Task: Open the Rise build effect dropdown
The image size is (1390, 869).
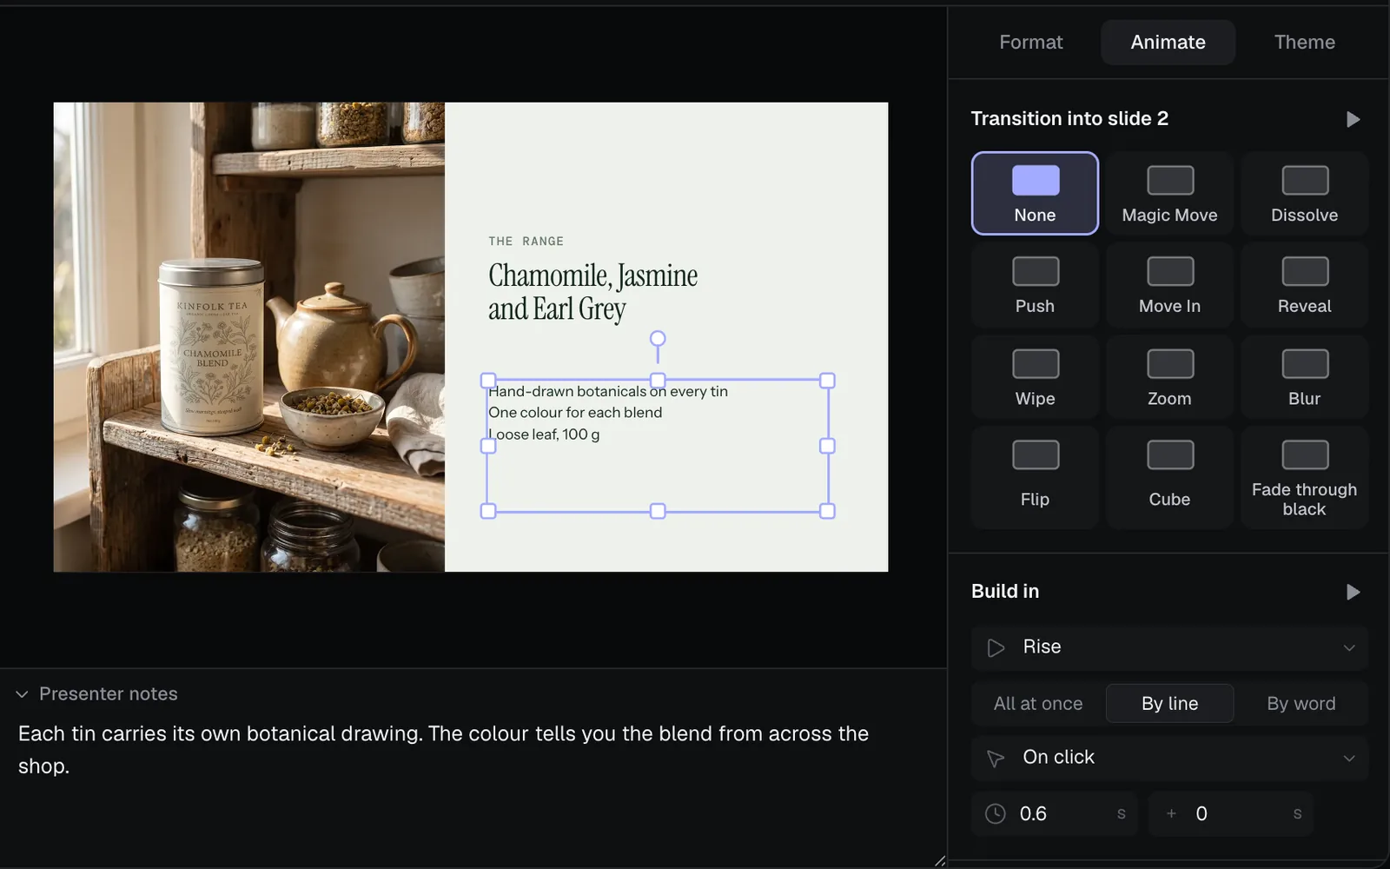Action: click(x=1169, y=647)
